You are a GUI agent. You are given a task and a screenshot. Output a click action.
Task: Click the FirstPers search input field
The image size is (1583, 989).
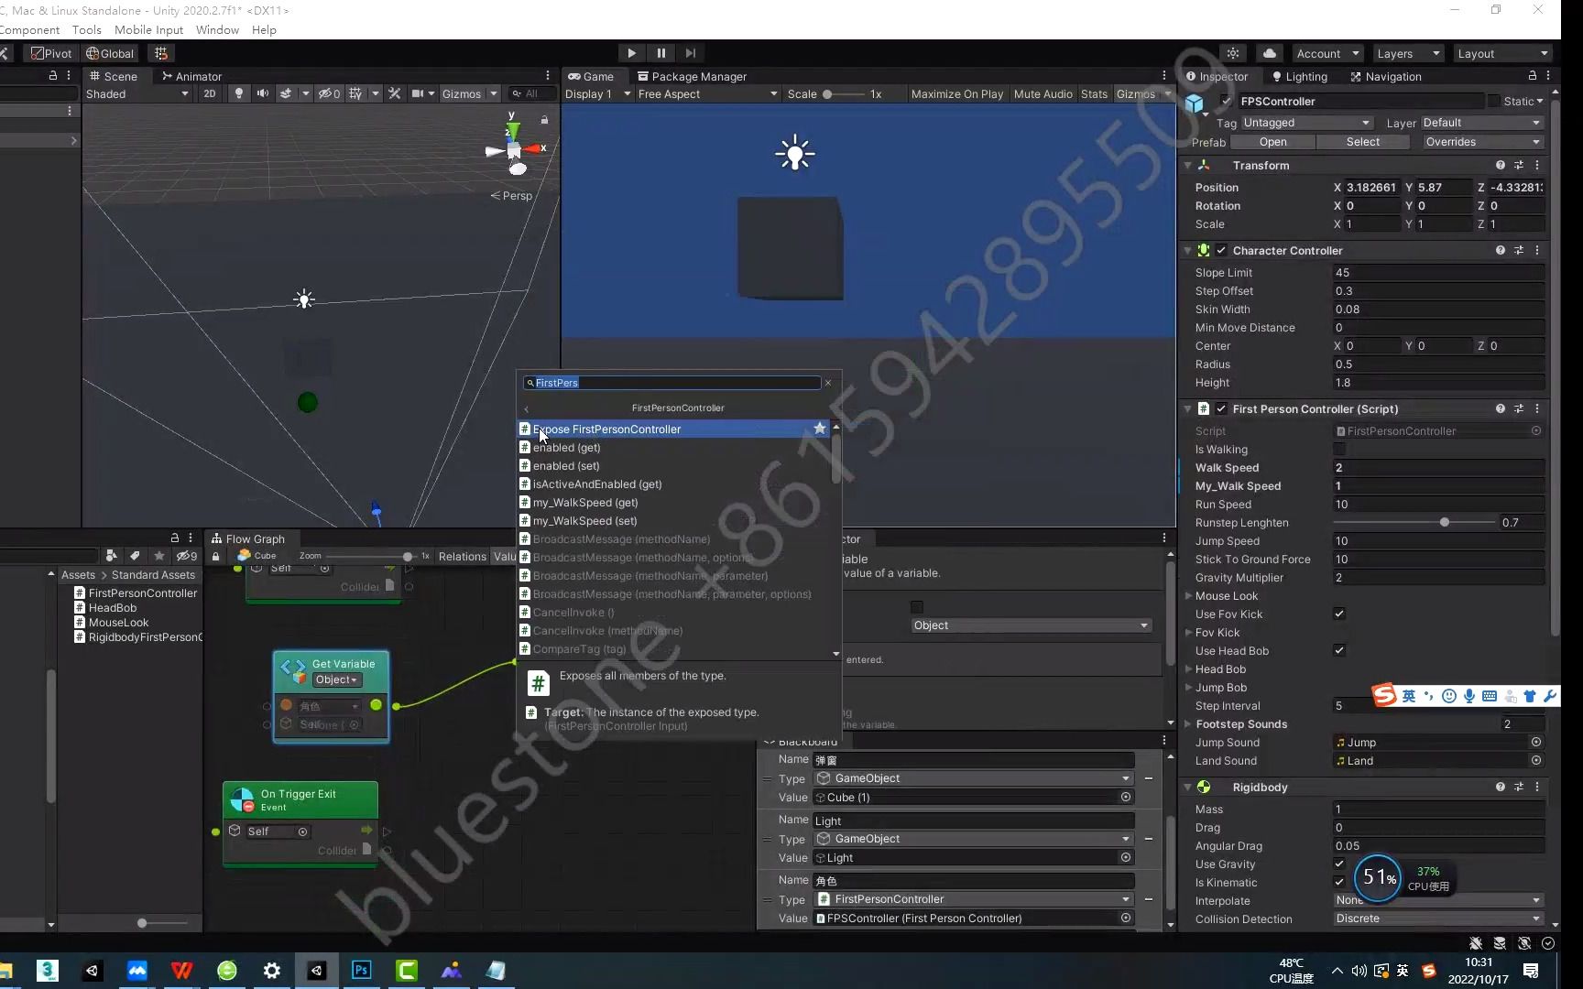click(669, 383)
